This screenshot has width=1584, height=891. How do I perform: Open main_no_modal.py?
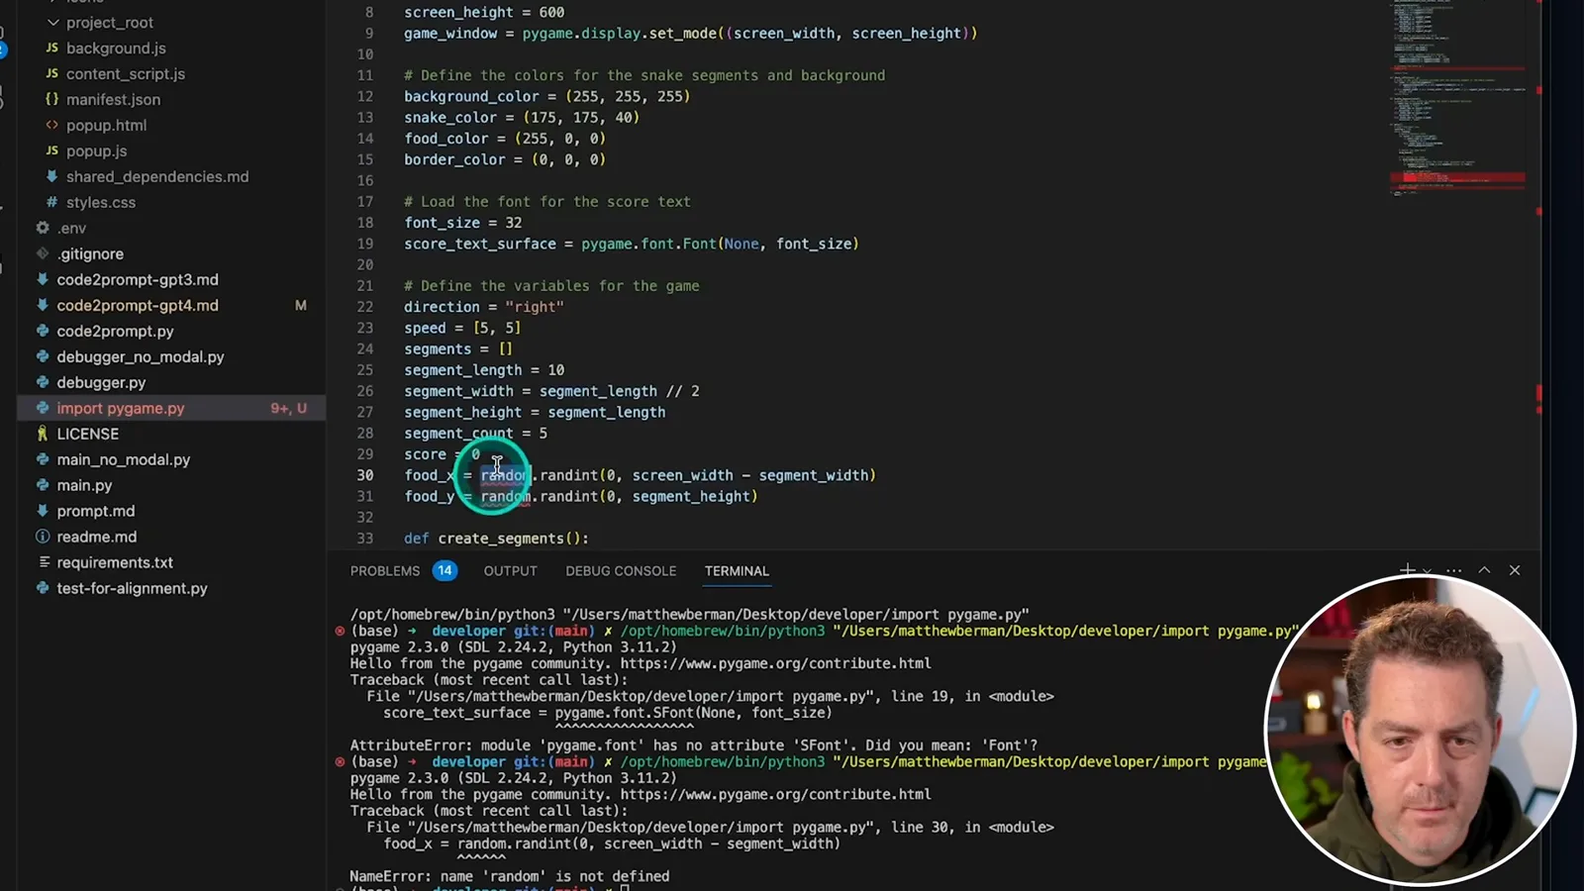123,459
